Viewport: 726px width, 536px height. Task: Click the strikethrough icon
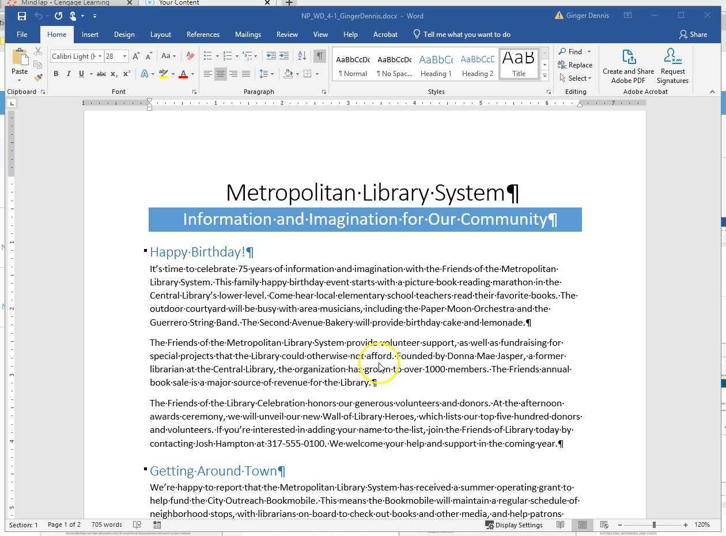(101, 74)
